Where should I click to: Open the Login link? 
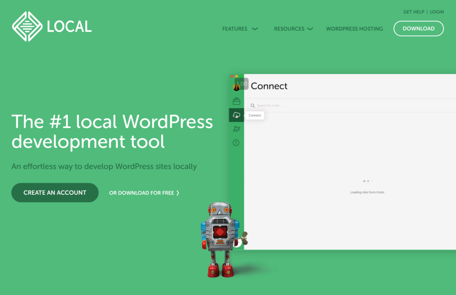436,12
